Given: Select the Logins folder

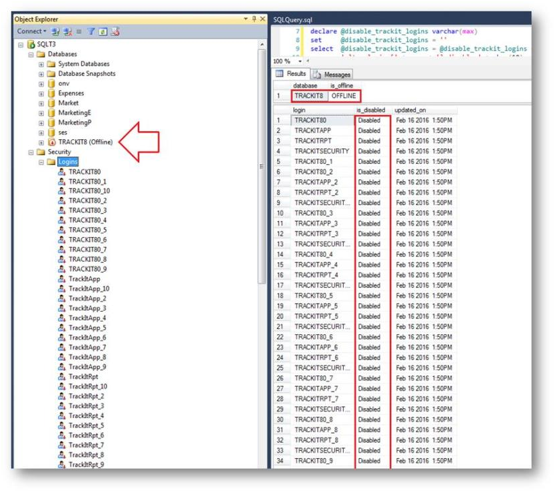Looking at the screenshot, I should point(67,162).
